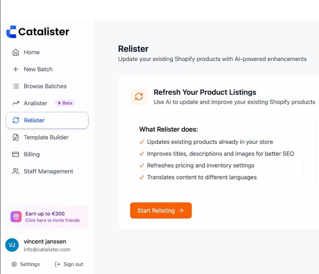Open Staff Management section
The height and width of the screenshot is (274, 319).
[x=48, y=171]
